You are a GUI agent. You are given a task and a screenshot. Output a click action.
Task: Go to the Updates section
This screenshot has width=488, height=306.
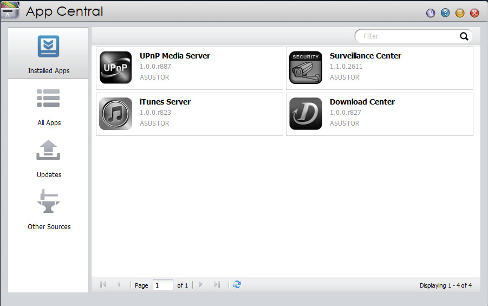[49, 159]
